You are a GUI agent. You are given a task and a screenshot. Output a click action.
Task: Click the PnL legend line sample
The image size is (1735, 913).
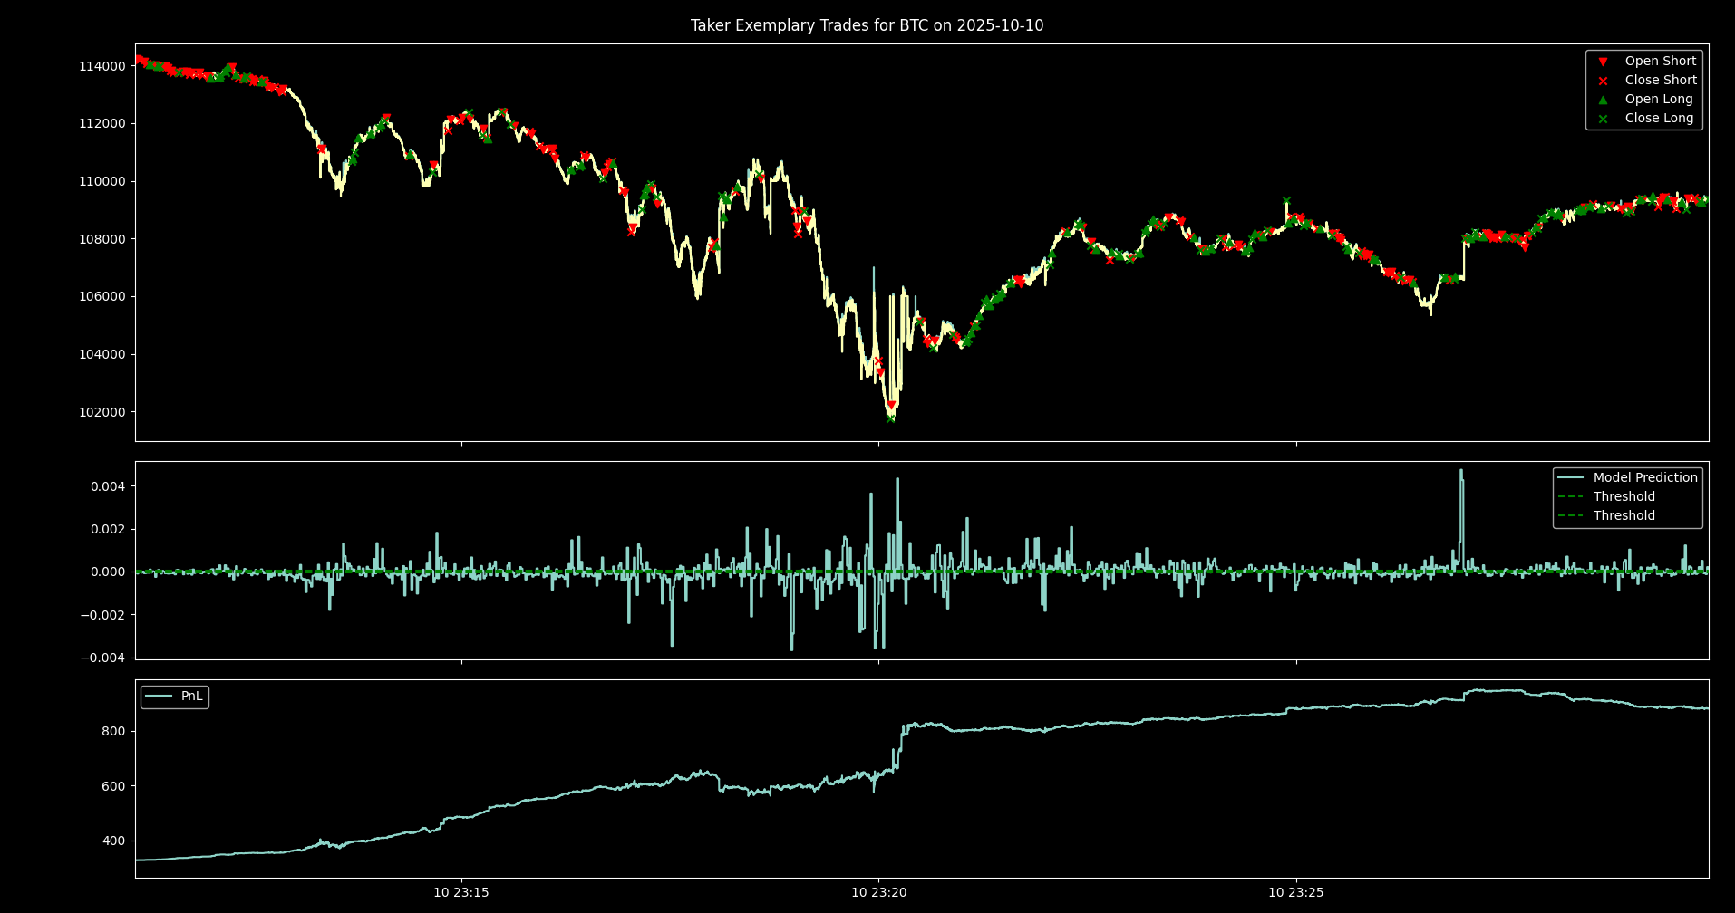click(159, 697)
